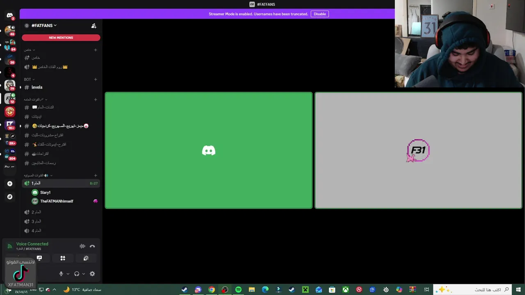Open Discord user settings gear
This screenshot has width=525, height=295.
coord(92,274)
